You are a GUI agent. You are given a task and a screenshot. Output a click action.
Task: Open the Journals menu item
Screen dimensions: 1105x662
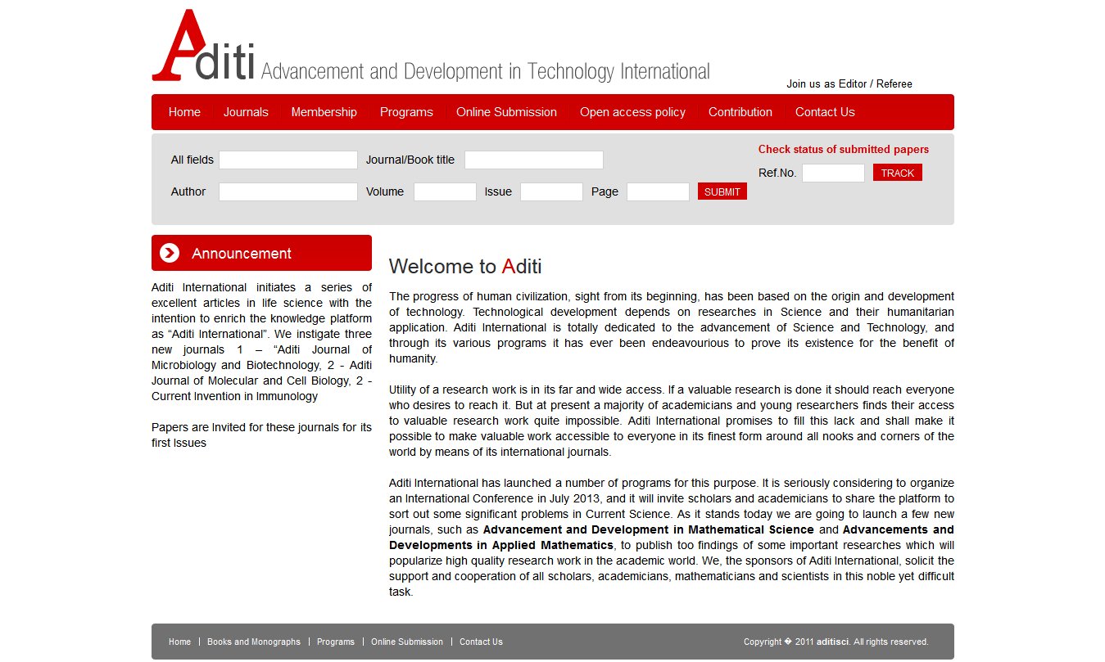click(246, 112)
